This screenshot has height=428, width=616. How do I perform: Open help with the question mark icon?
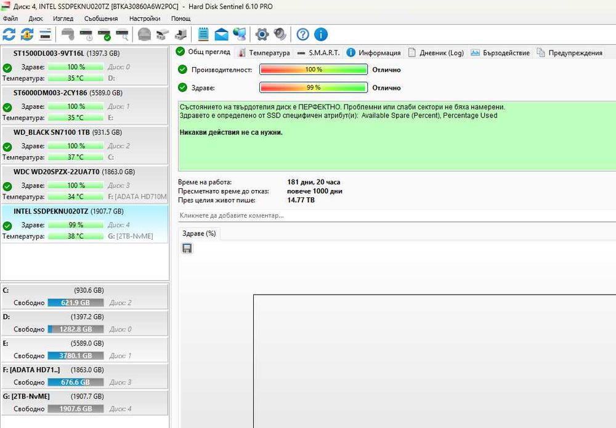(302, 34)
